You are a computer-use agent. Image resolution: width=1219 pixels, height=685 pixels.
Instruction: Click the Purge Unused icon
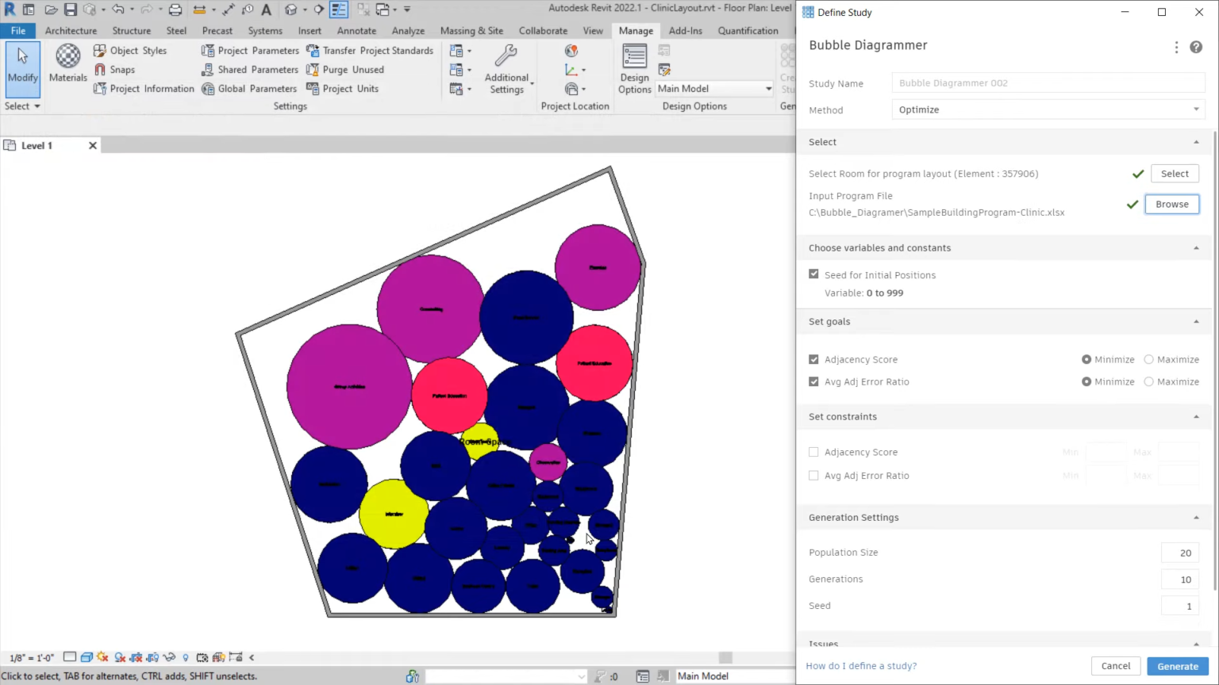313,70
